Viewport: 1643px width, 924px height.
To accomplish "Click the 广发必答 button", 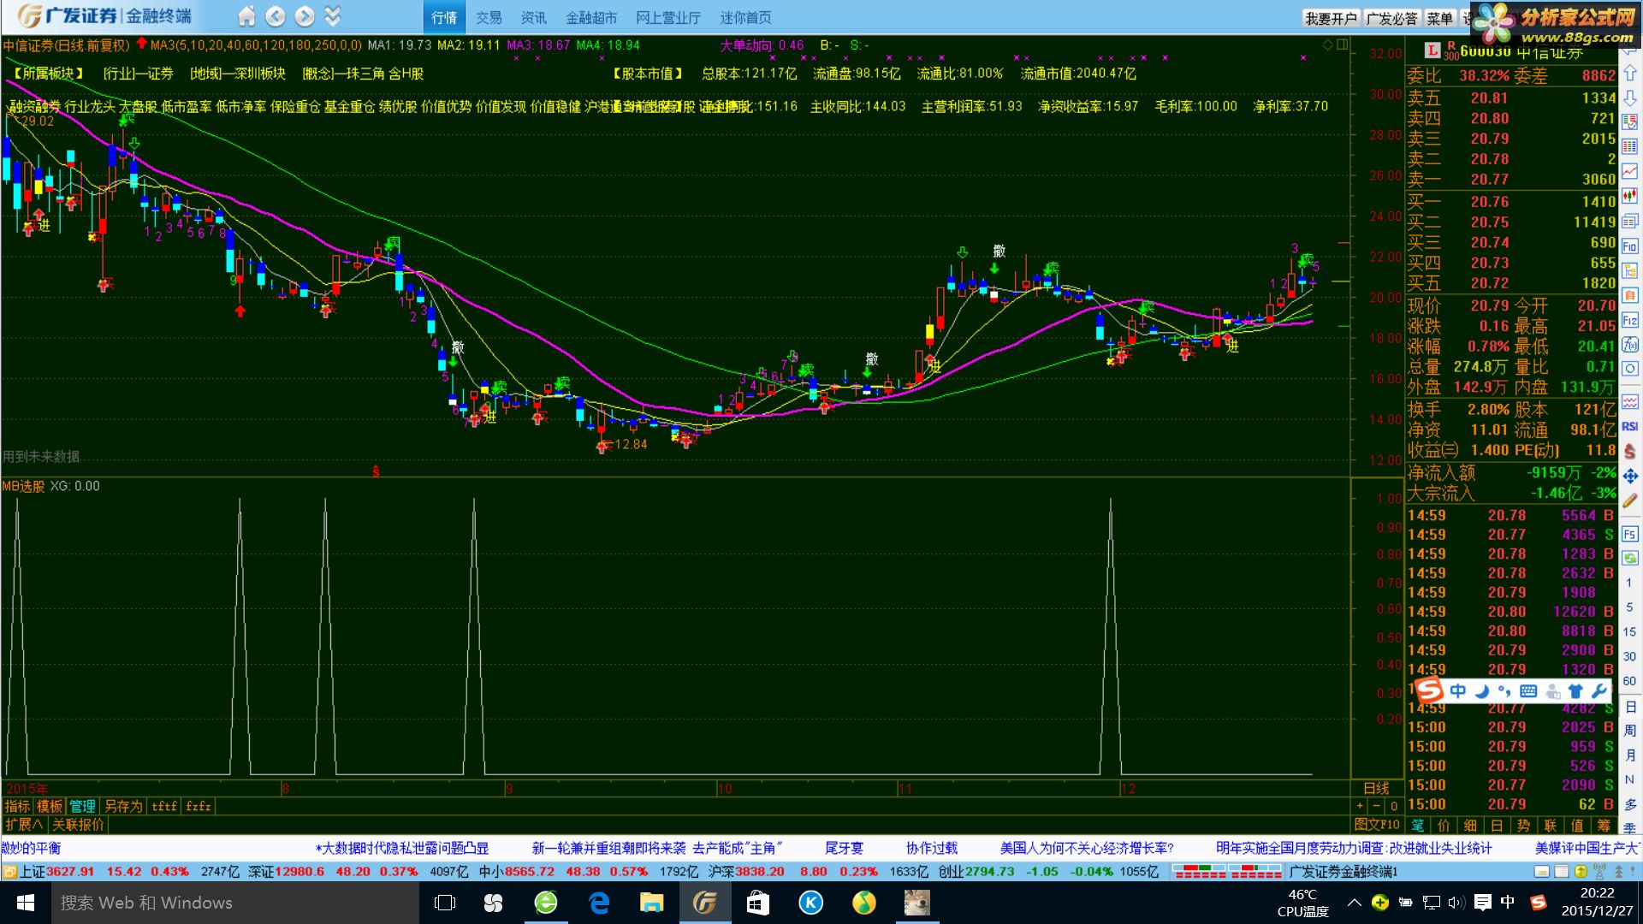I will point(1391,18).
